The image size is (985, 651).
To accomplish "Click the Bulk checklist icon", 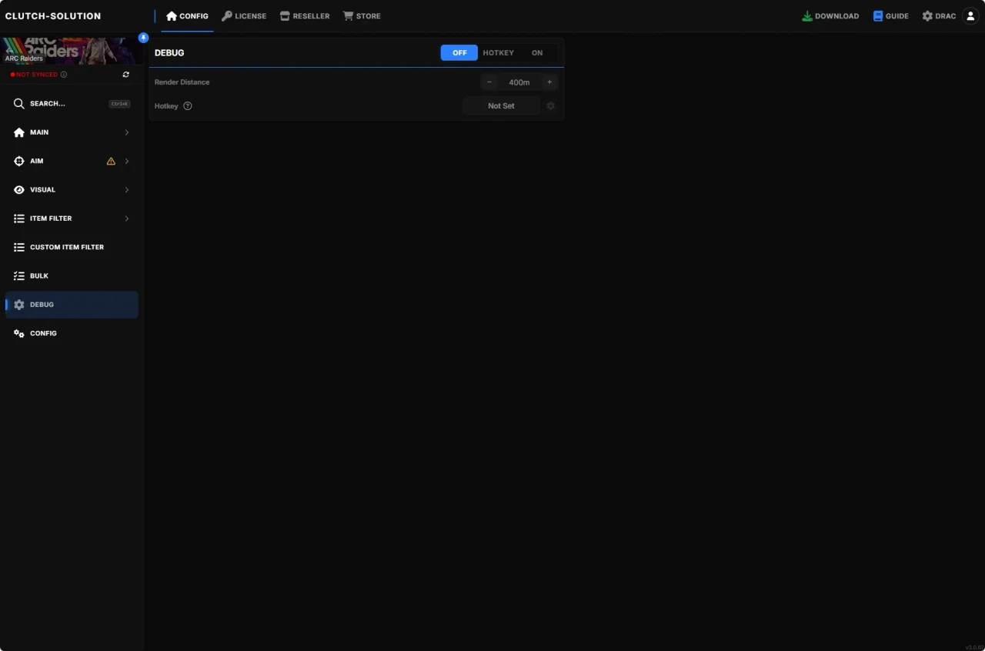I will coord(19,275).
